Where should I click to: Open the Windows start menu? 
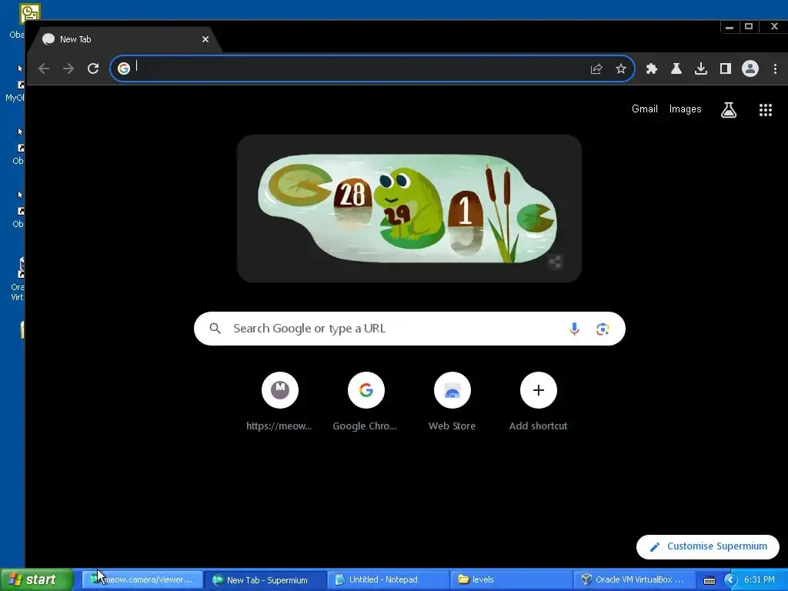coord(36,579)
